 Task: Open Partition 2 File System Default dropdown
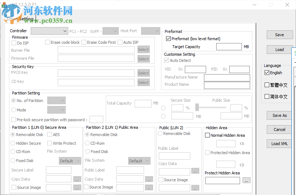click(x=139, y=161)
